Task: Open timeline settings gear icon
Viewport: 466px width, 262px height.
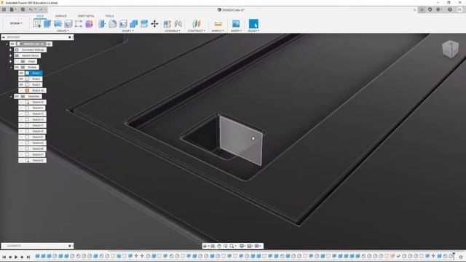Action: click(x=461, y=257)
